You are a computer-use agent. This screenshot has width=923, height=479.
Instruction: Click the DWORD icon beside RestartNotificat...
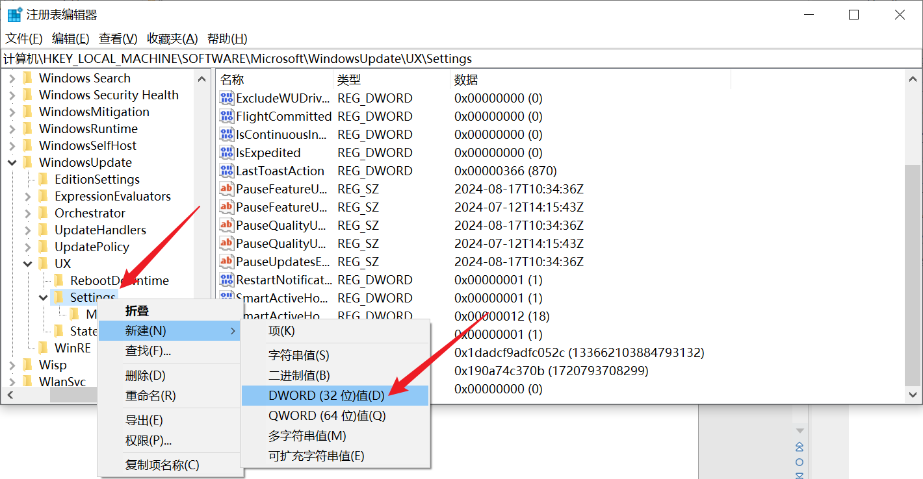pyautogui.click(x=226, y=280)
